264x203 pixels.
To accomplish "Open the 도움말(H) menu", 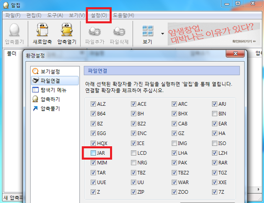I will click(123, 15).
